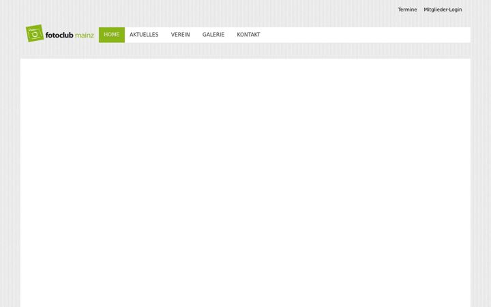Viewport: 491px width, 307px height.
Task: Open the HOME menu item
Action: coord(111,35)
